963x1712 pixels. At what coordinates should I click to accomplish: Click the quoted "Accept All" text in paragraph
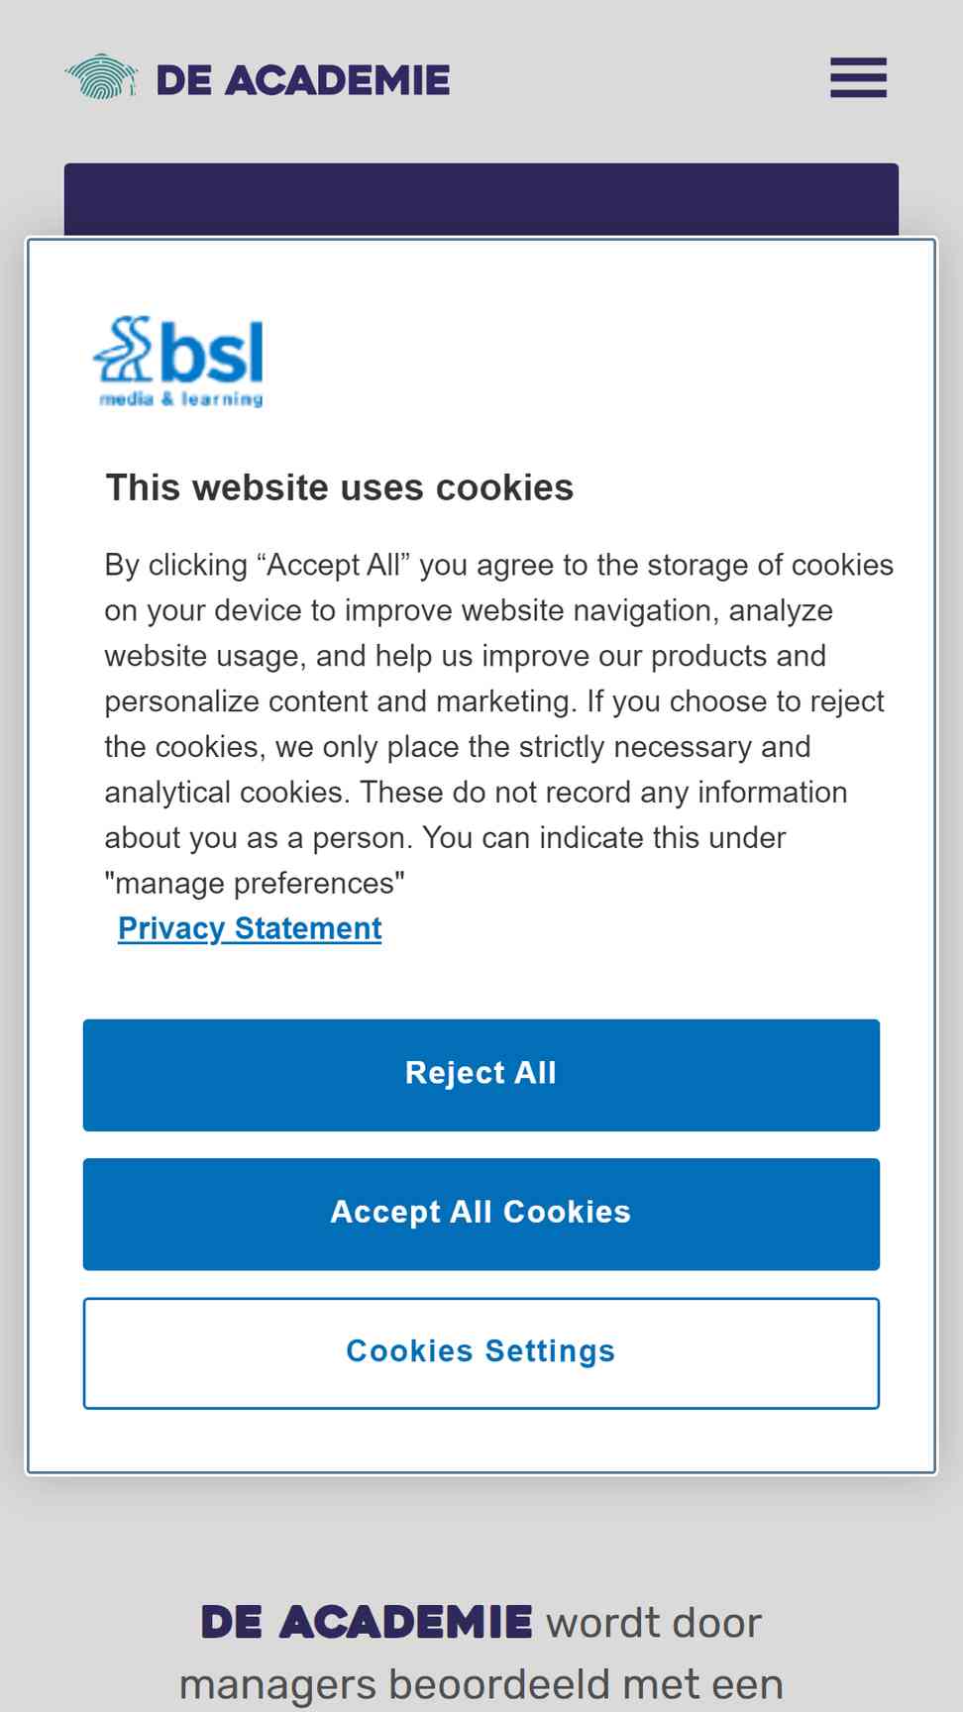click(x=333, y=565)
